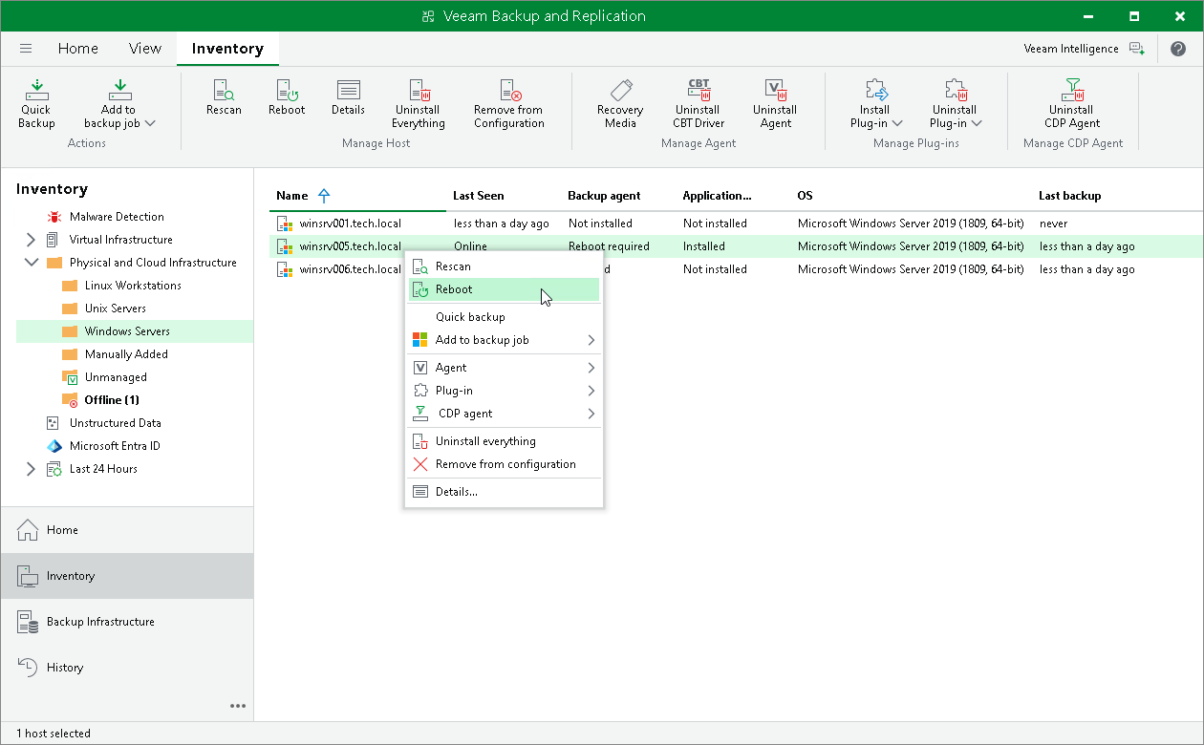Select host winsrv001.tech.local
1204x745 pixels.
coord(350,223)
